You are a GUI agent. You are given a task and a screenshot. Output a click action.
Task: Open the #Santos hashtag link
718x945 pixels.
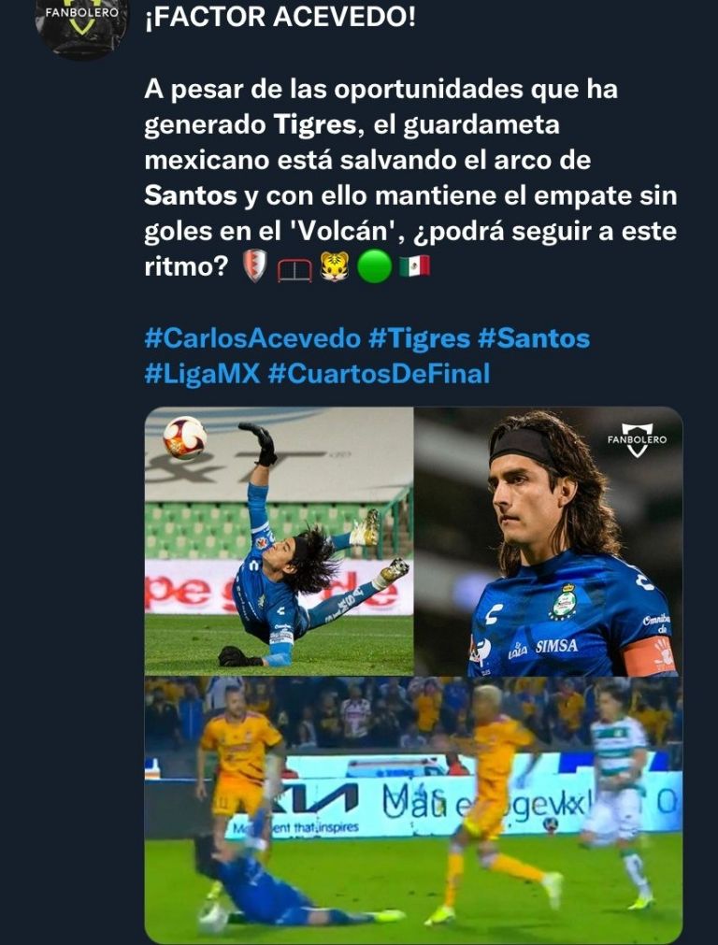coord(534,338)
